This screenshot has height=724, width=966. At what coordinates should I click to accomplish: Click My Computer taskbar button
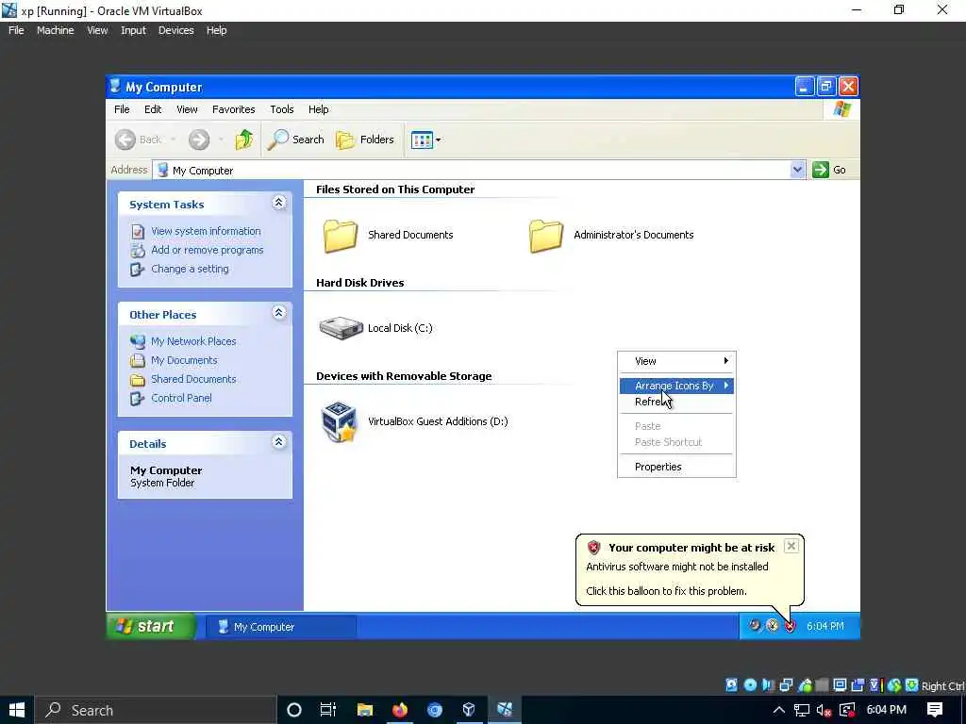pos(281,627)
